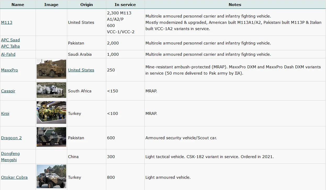Click the Turkey origin cell for Kirpi
The height and width of the screenshot is (190, 326).
(87, 114)
